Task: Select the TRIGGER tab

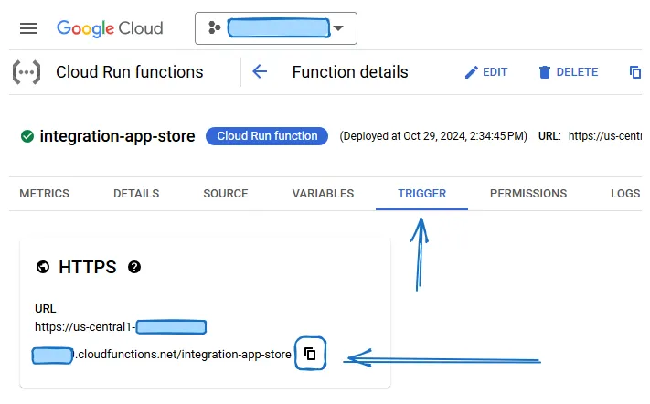Action: (422, 194)
